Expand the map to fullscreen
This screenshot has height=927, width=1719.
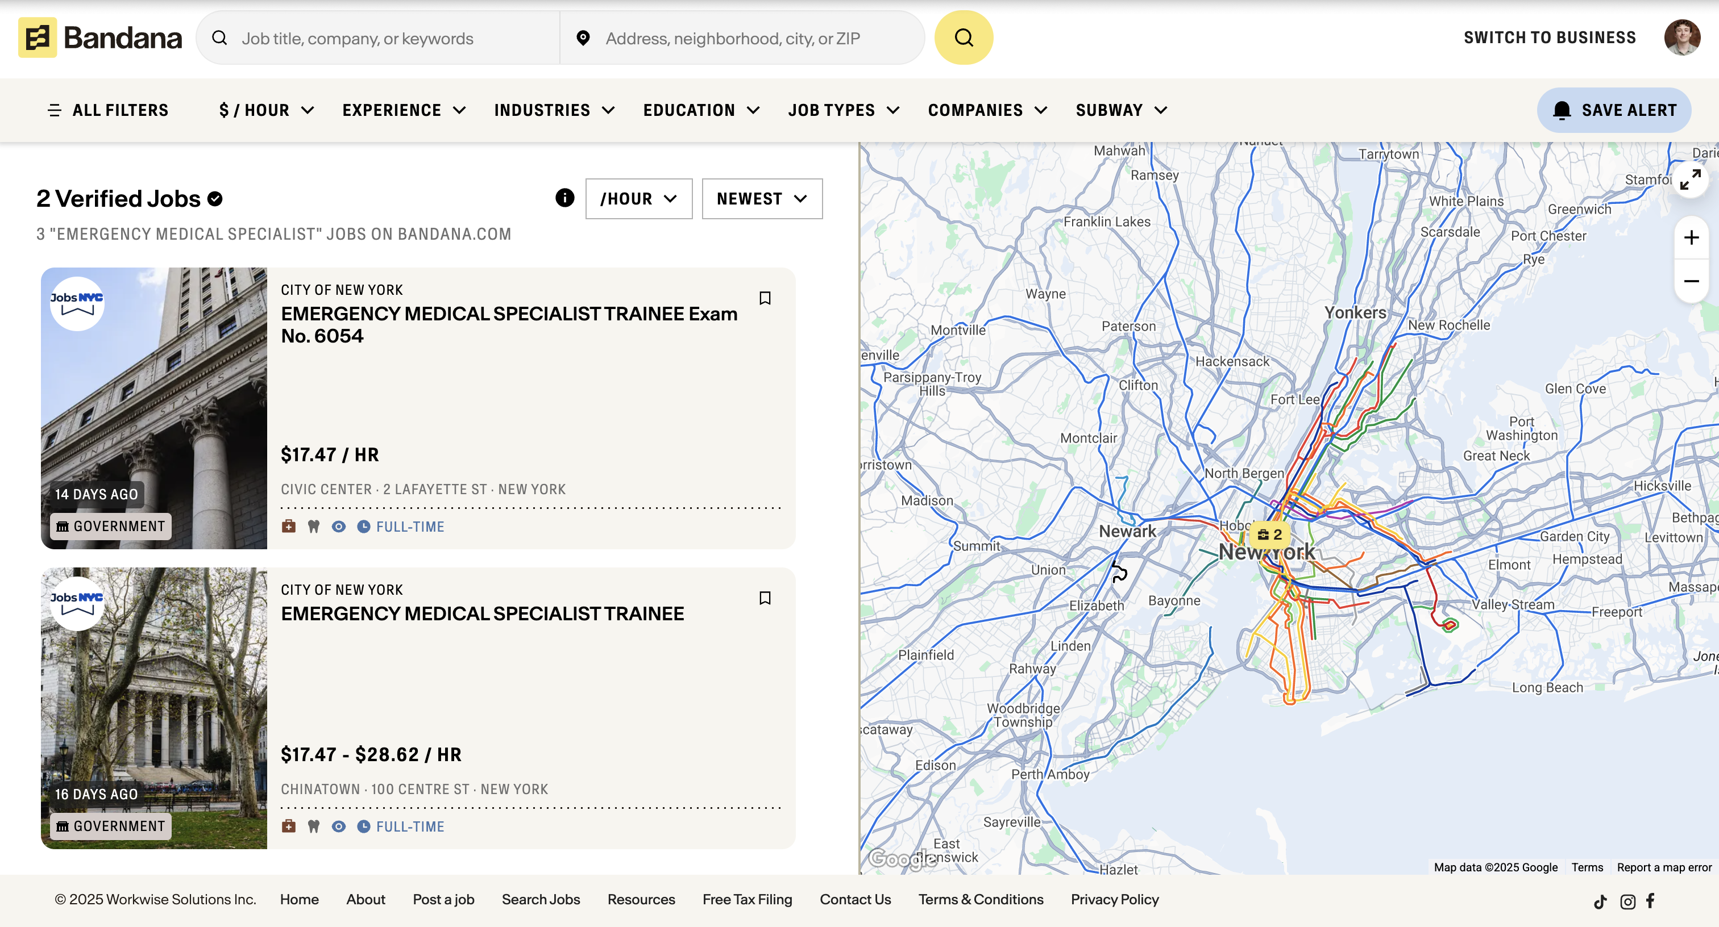tap(1691, 179)
